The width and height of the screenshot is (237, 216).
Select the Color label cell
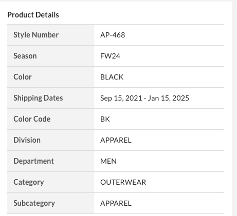(x=50, y=77)
